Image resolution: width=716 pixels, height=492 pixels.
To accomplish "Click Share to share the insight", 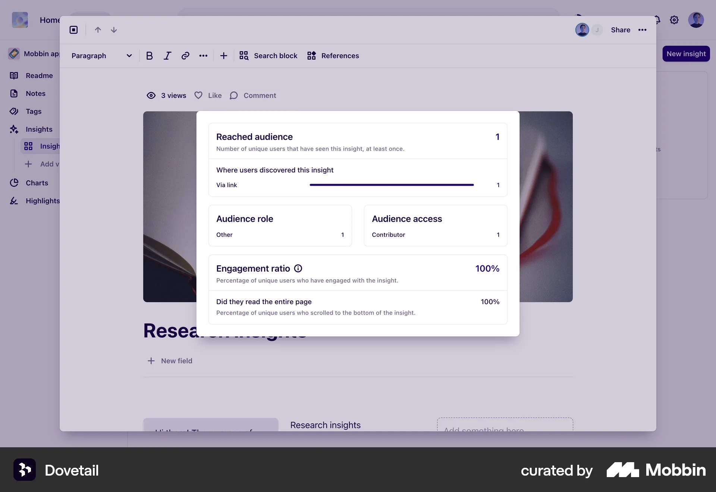I will pos(620,30).
